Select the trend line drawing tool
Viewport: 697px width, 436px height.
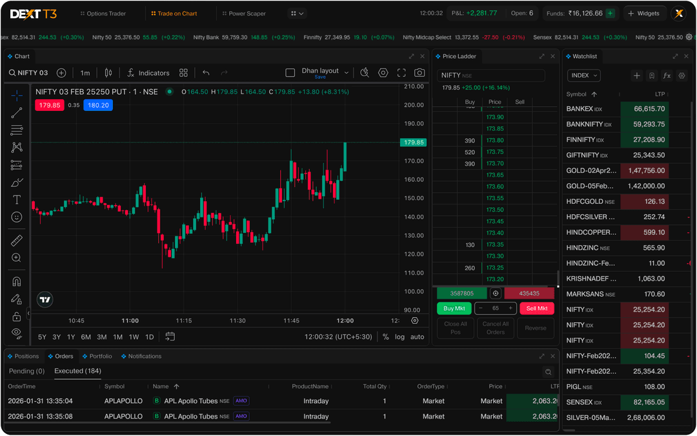(x=16, y=112)
